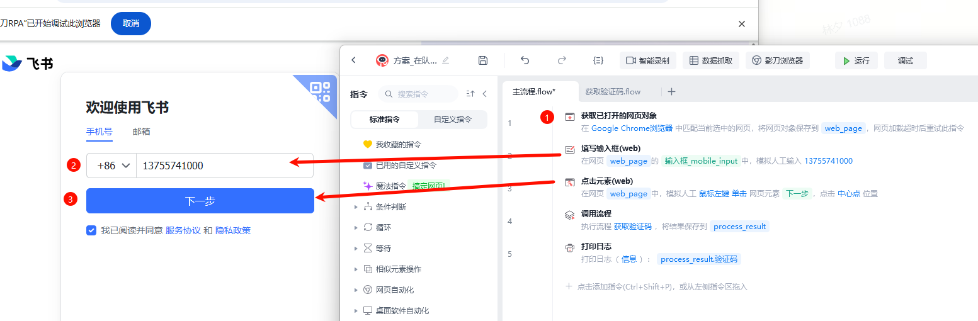Click the redo arrow icon
Image resolution: width=978 pixels, height=321 pixels.
tap(562, 60)
